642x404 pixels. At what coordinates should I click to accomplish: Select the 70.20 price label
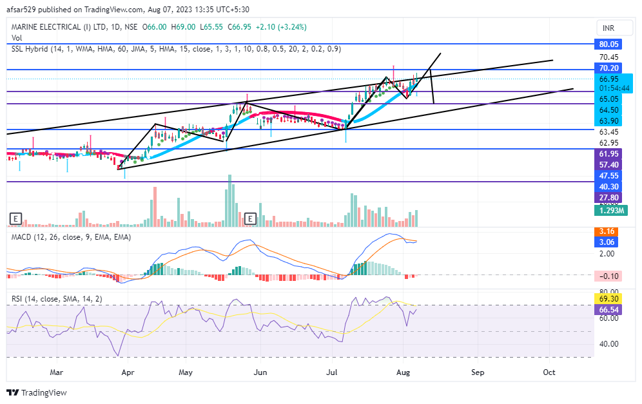point(608,68)
